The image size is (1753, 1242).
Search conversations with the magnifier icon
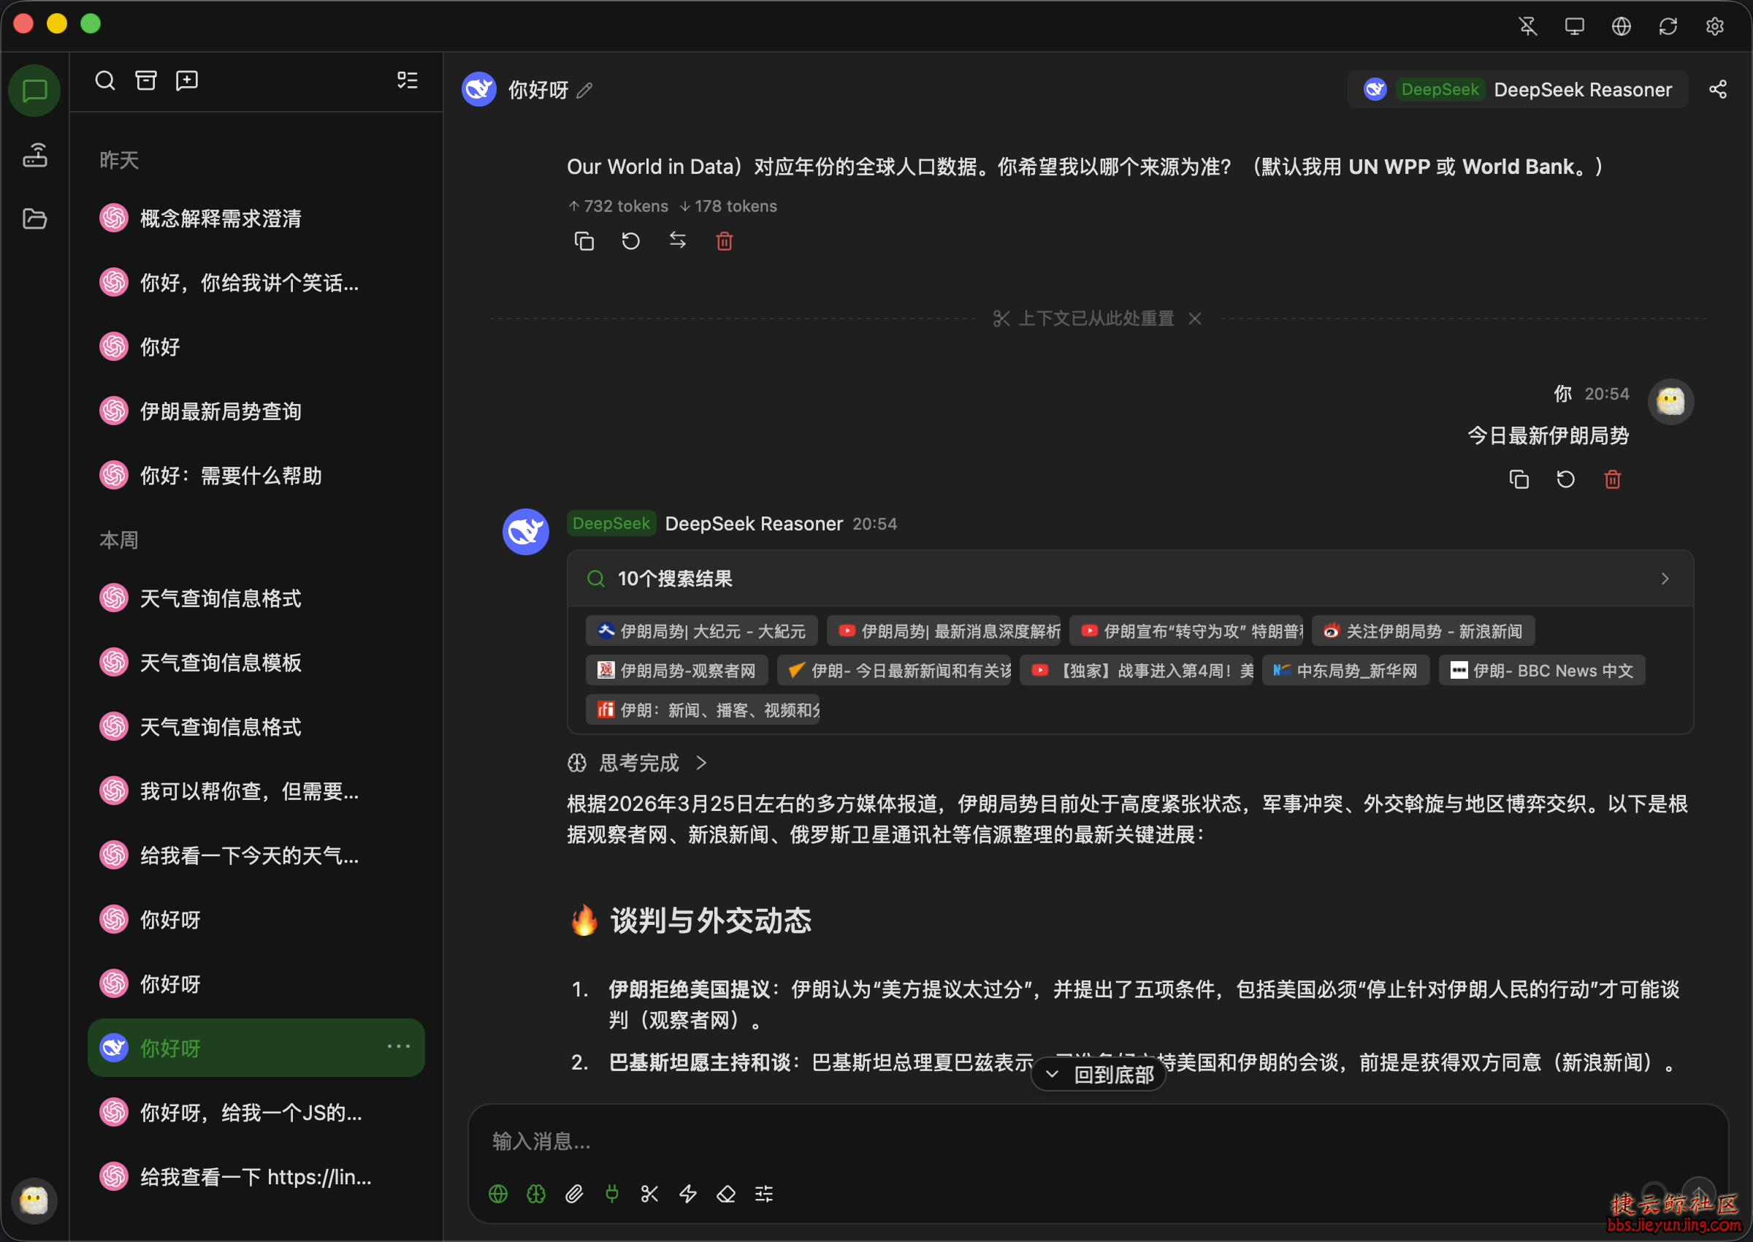click(x=105, y=80)
